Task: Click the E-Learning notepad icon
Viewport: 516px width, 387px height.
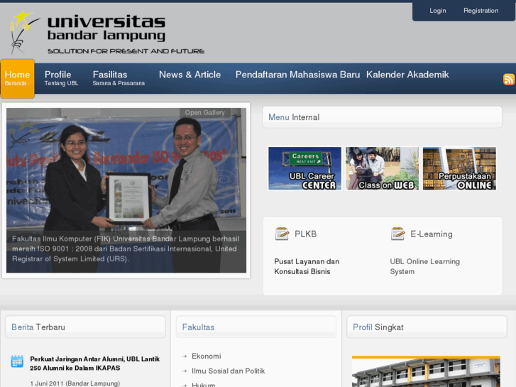Action: pyautogui.click(x=397, y=234)
